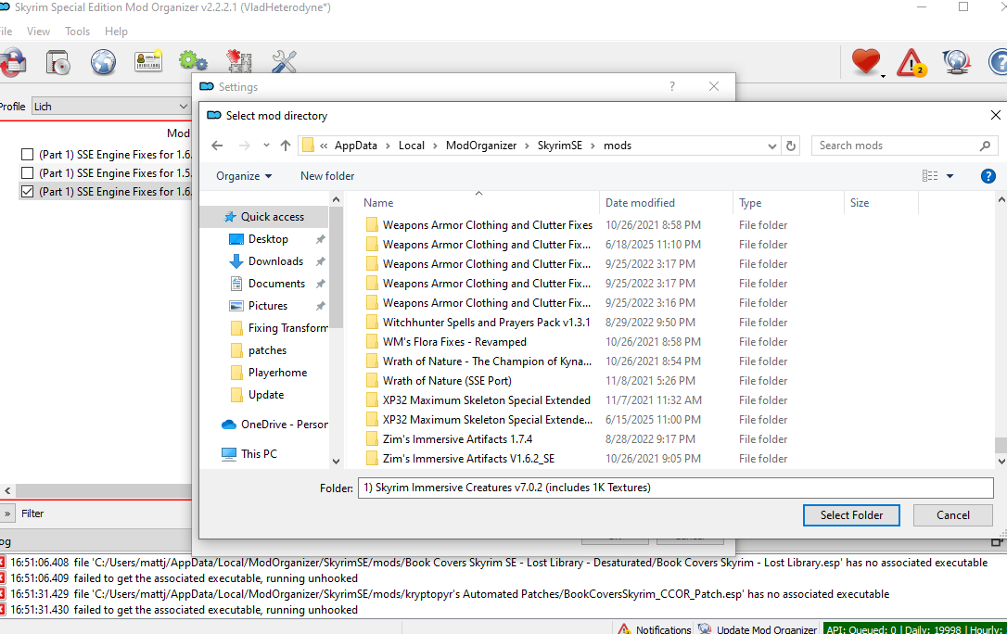
Task: Click Cancel in folder dialog
Action: [952, 514]
